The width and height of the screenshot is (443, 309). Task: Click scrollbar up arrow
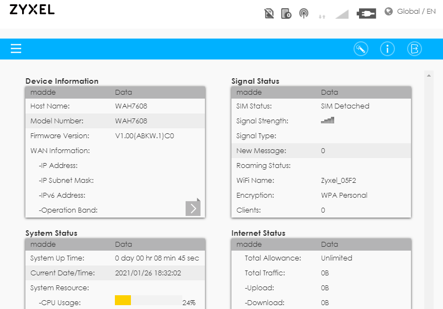(429, 75)
